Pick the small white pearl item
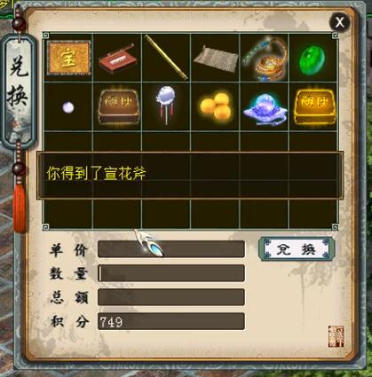Viewport: 372px width, 377px height. pyautogui.click(x=68, y=106)
